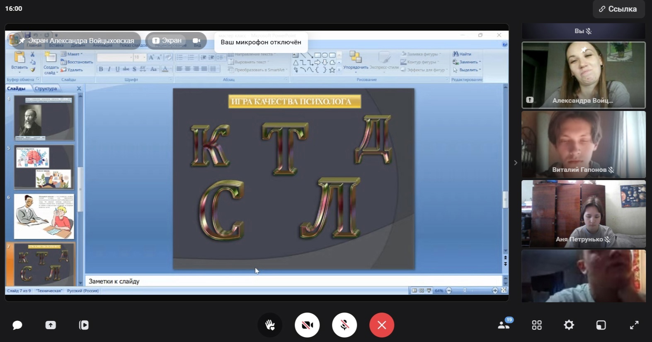Click Найти find button

[x=462, y=54]
